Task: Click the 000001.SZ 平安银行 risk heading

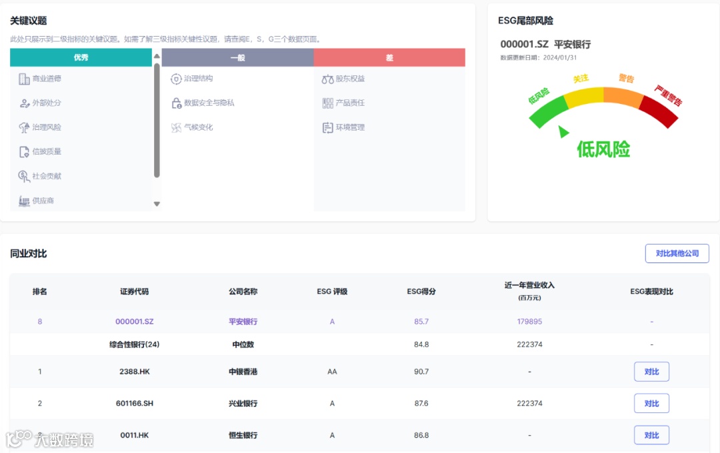Action: coord(545,44)
